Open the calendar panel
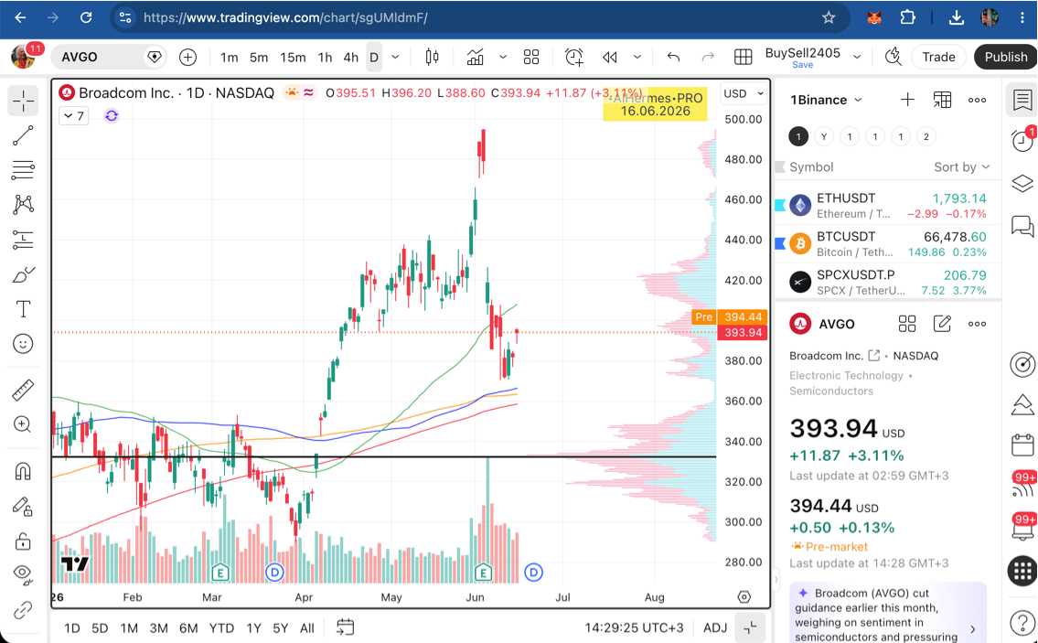1038x643 pixels. (1022, 445)
